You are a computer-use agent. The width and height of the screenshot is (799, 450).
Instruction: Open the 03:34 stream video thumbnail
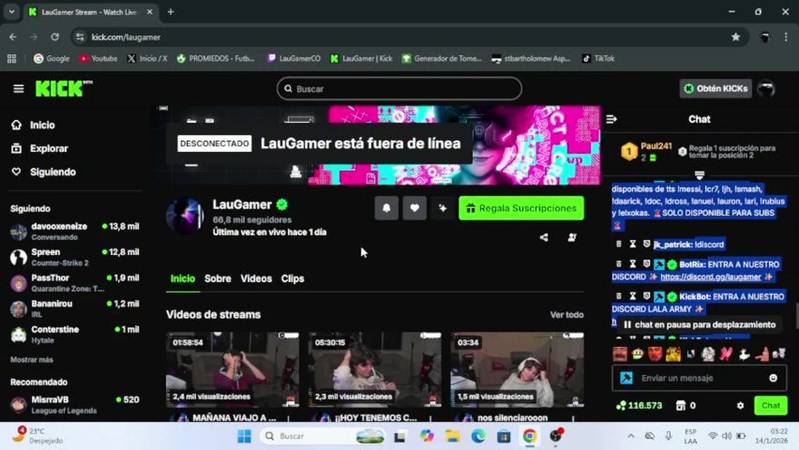517,369
